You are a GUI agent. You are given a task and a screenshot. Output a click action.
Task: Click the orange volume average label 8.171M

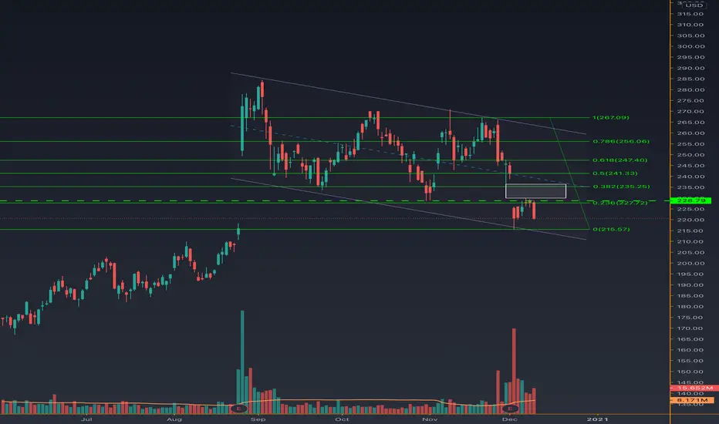[x=693, y=400]
